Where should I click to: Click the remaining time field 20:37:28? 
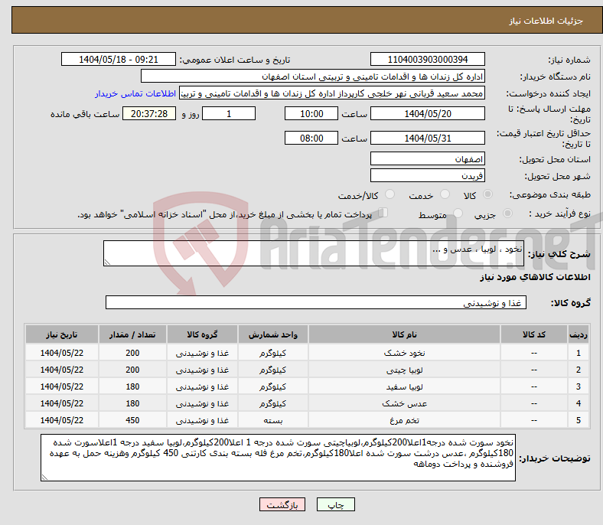coord(149,113)
